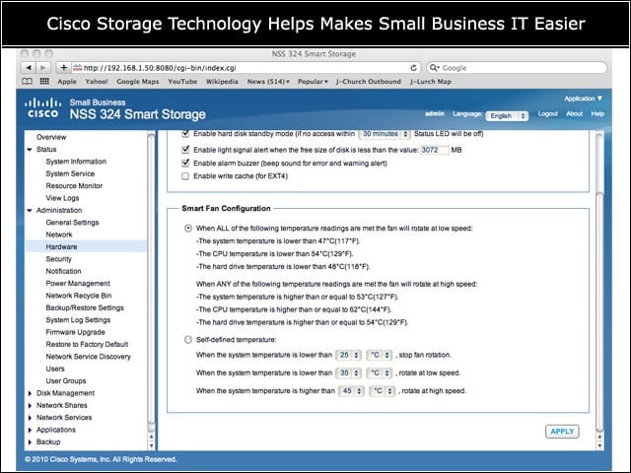The width and height of the screenshot is (631, 473).
Task: Open User Groups page
Action: [66, 381]
